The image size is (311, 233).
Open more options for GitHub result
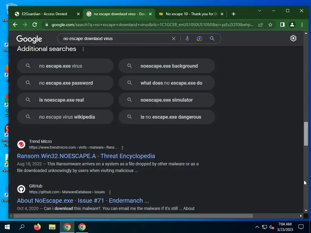pyautogui.click(x=110, y=192)
